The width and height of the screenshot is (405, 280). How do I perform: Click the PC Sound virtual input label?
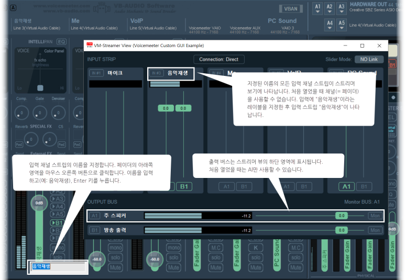tap(282, 21)
